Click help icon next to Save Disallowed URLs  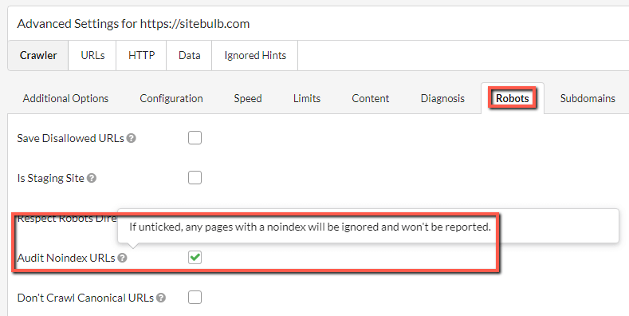point(132,139)
